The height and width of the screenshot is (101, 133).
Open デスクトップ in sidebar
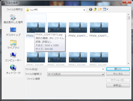[13, 32]
